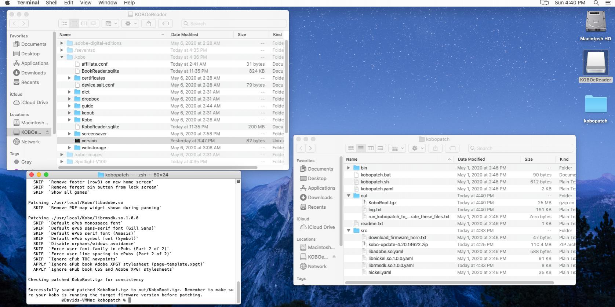Open the Terminal application menu
The width and height of the screenshot is (615, 307).
click(28, 3)
